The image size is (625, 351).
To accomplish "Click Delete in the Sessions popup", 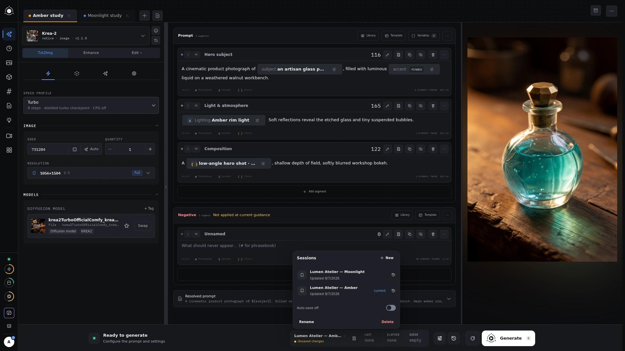I will (387, 322).
